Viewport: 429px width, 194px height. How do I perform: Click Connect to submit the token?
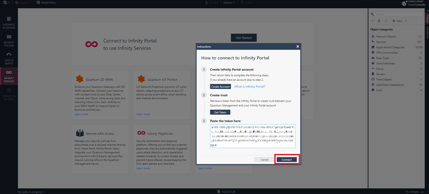[x=287, y=160]
